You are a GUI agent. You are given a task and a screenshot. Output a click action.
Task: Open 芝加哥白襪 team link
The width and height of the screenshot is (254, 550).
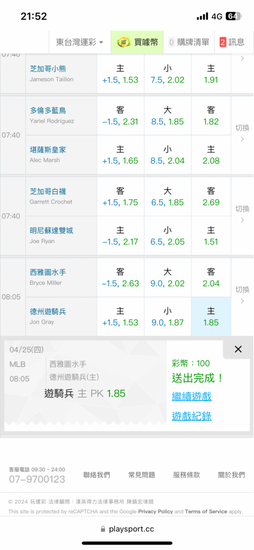tap(48, 191)
